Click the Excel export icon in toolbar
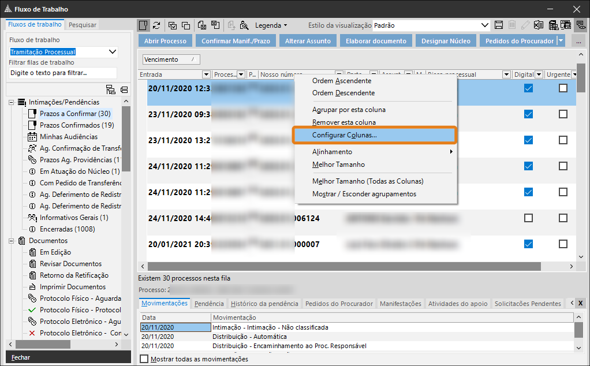The width and height of the screenshot is (590, 366). [x=538, y=25]
